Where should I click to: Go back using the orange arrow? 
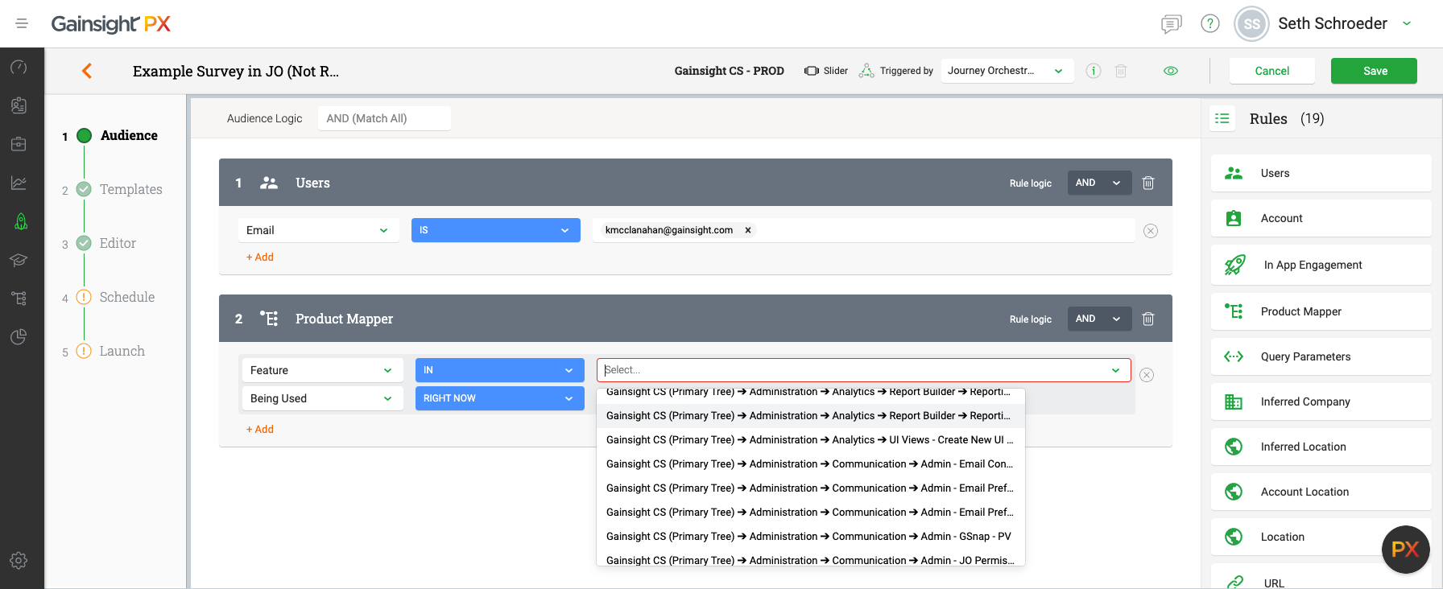(x=87, y=71)
